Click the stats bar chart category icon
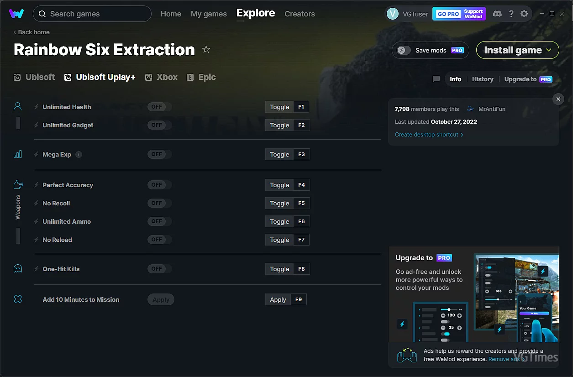The image size is (573, 377). (18, 154)
